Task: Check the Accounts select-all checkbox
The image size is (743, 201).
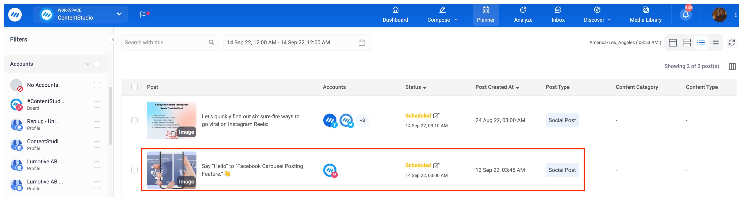Action: coord(97,64)
